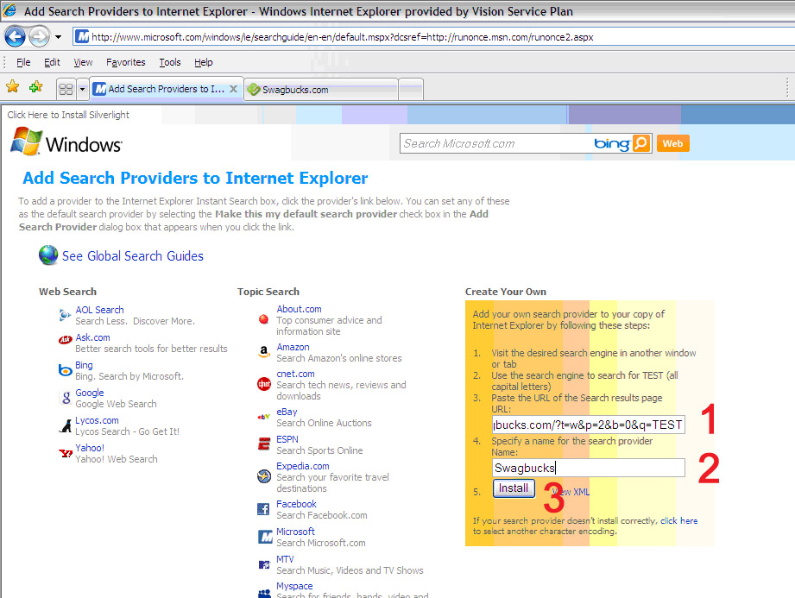This screenshot has height=598, width=795.
Task: Open the View XML link
Action: coord(571,492)
